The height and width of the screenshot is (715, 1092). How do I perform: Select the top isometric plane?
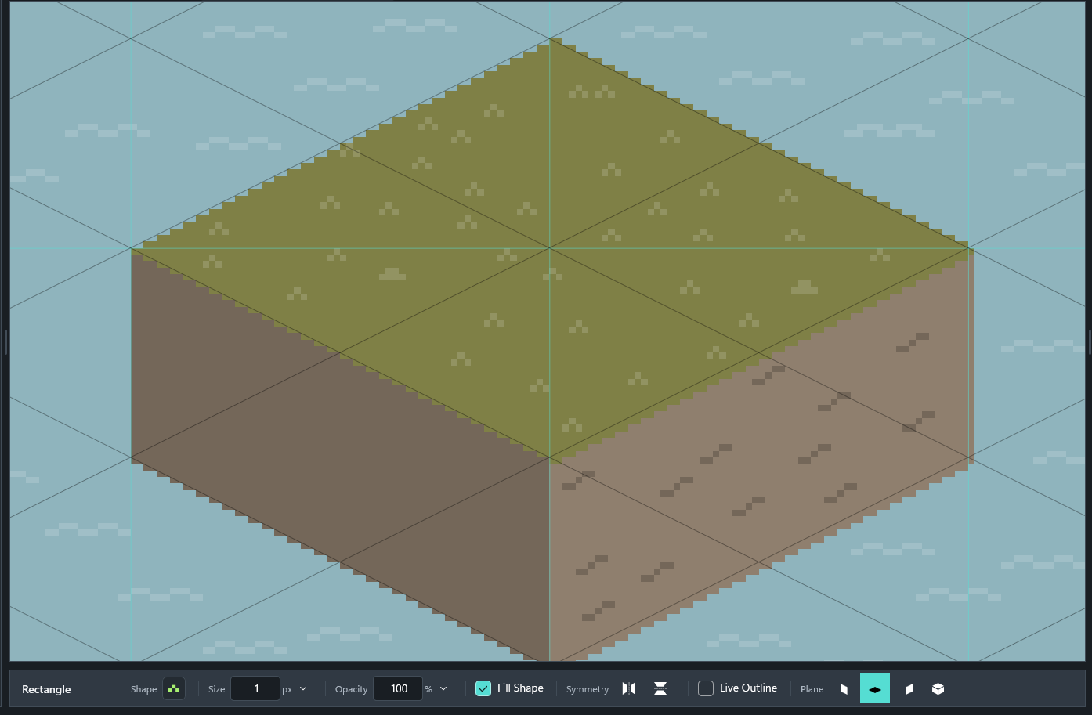[x=875, y=689]
